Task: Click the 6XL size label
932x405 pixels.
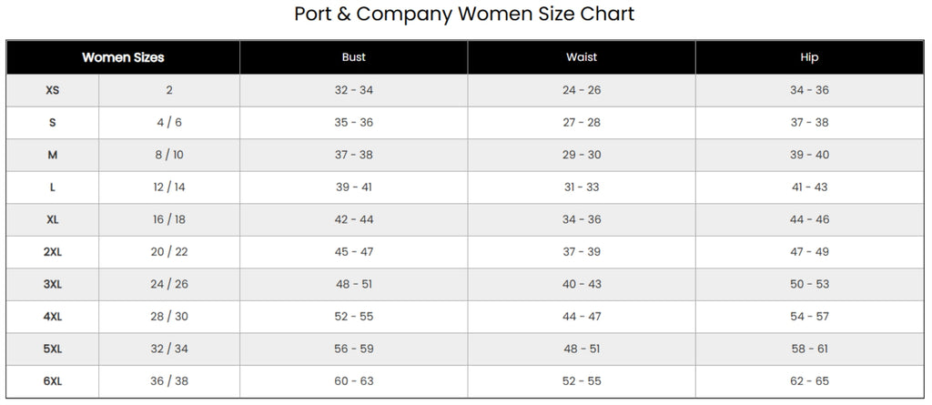Action: [x=52, y=381]
